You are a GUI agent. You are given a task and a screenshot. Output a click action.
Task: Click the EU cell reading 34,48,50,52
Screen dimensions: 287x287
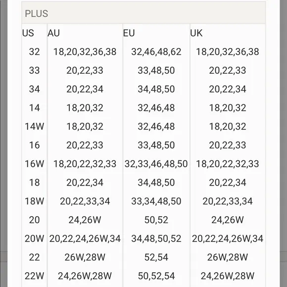click(156, 239)
